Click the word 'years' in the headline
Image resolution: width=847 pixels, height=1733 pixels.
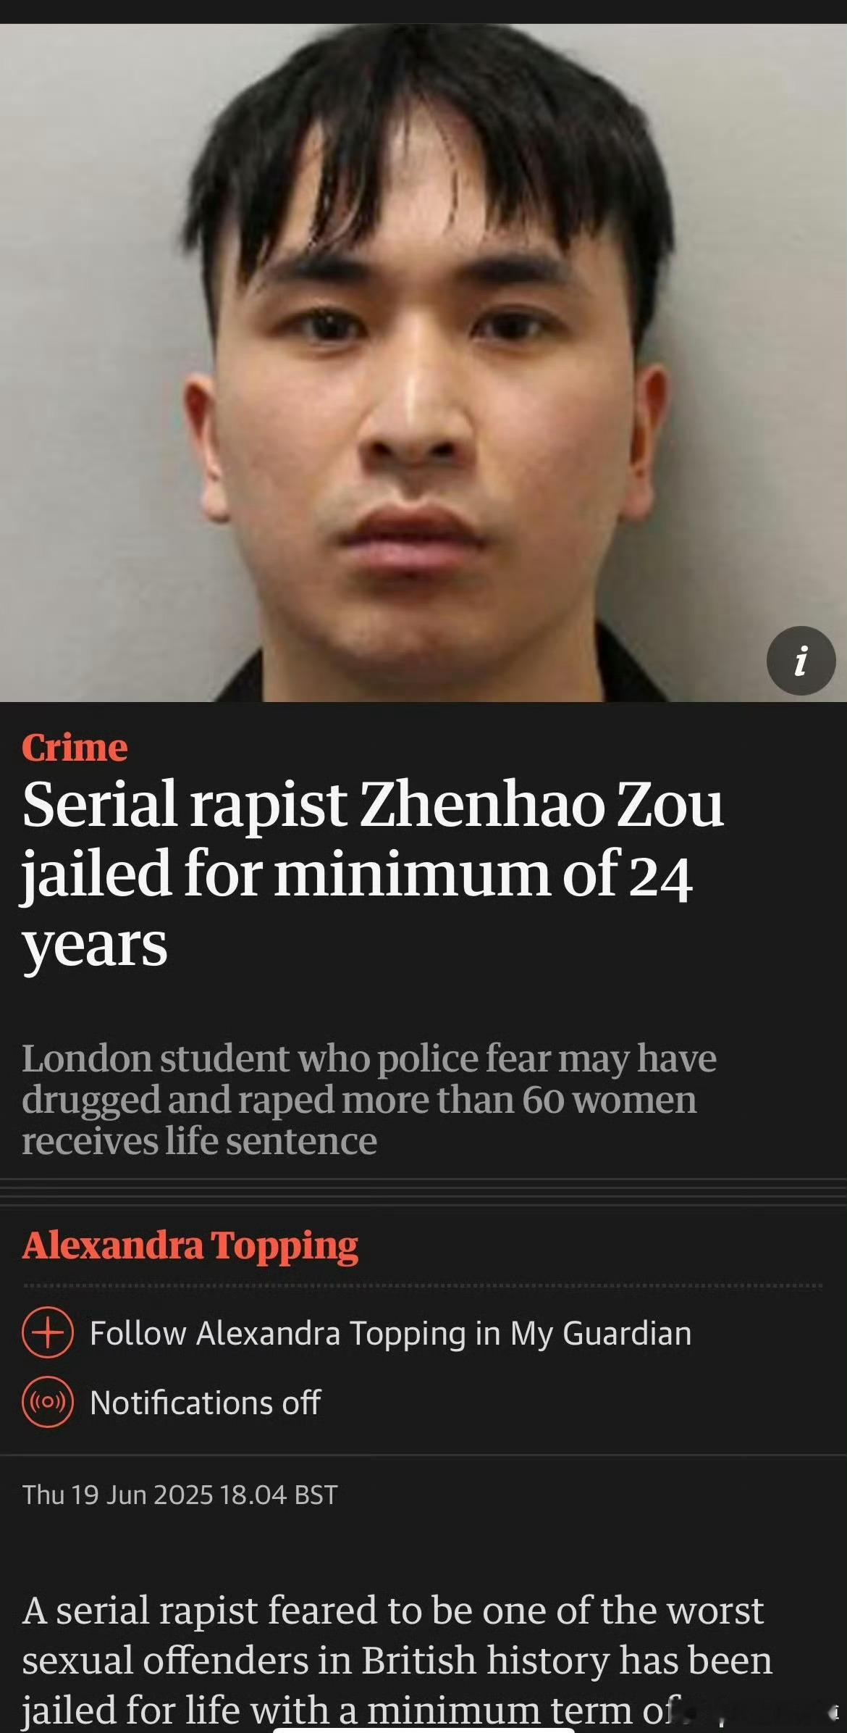pos(95,945)
